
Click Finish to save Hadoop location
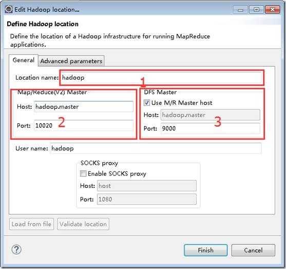click(206, 250)
